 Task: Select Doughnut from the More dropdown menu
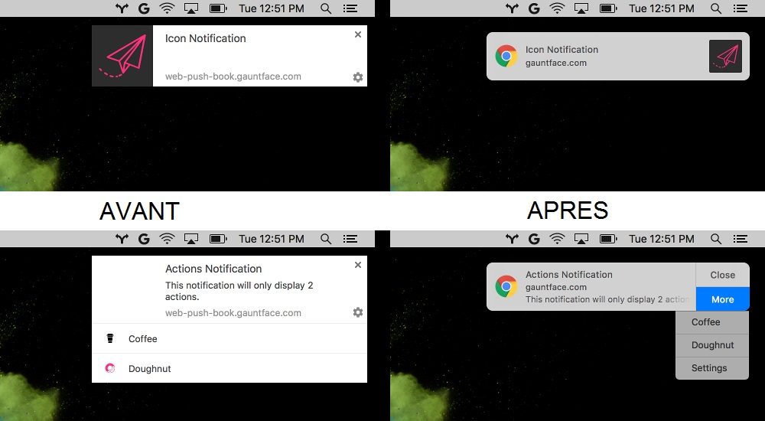pyautogui.click(x=711, y=345)
